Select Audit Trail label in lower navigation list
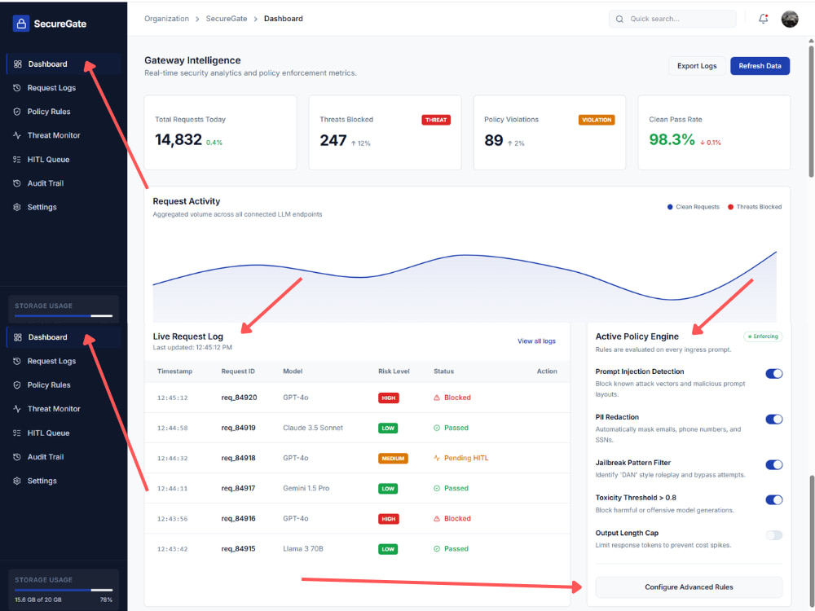 45,457
